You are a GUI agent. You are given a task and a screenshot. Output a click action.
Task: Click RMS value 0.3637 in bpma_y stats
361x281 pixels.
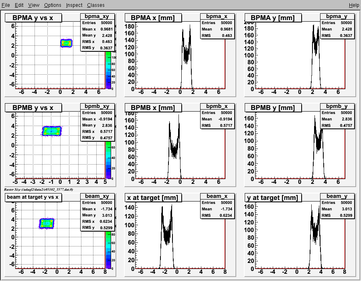(x=346, y=35)
